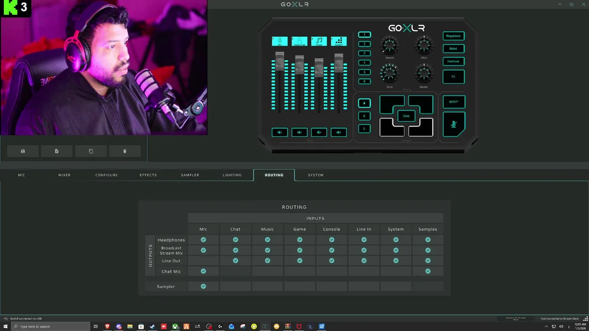Uncheck Line In routing to Line Out
This screenshot has width=589, height=331.
tap(364, 261)
